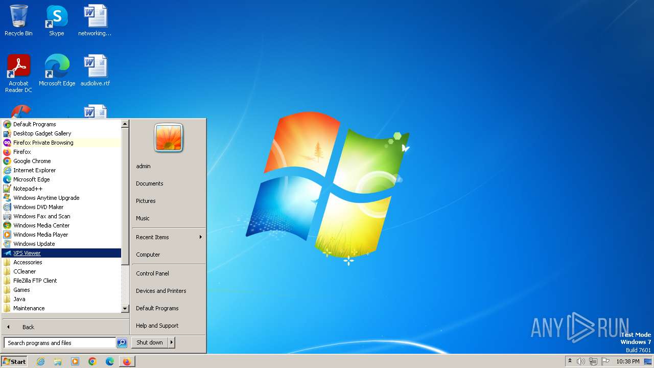The width and height of the screenshot is (654, 368).
Task: Open Microsoft Edge in the programs list
Action: click(61, 179)
